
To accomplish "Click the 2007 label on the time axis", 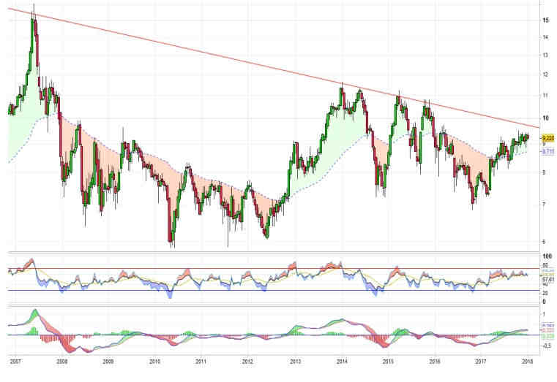I will tap(15, 362).
